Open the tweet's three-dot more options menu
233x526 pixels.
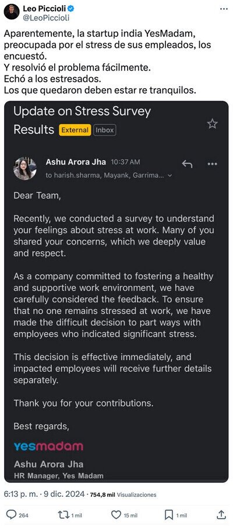pos(224,9)
